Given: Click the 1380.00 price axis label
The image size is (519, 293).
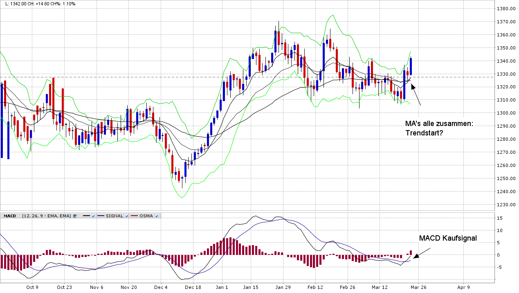Looking at the screenshot, I should [x=506, y=9].
